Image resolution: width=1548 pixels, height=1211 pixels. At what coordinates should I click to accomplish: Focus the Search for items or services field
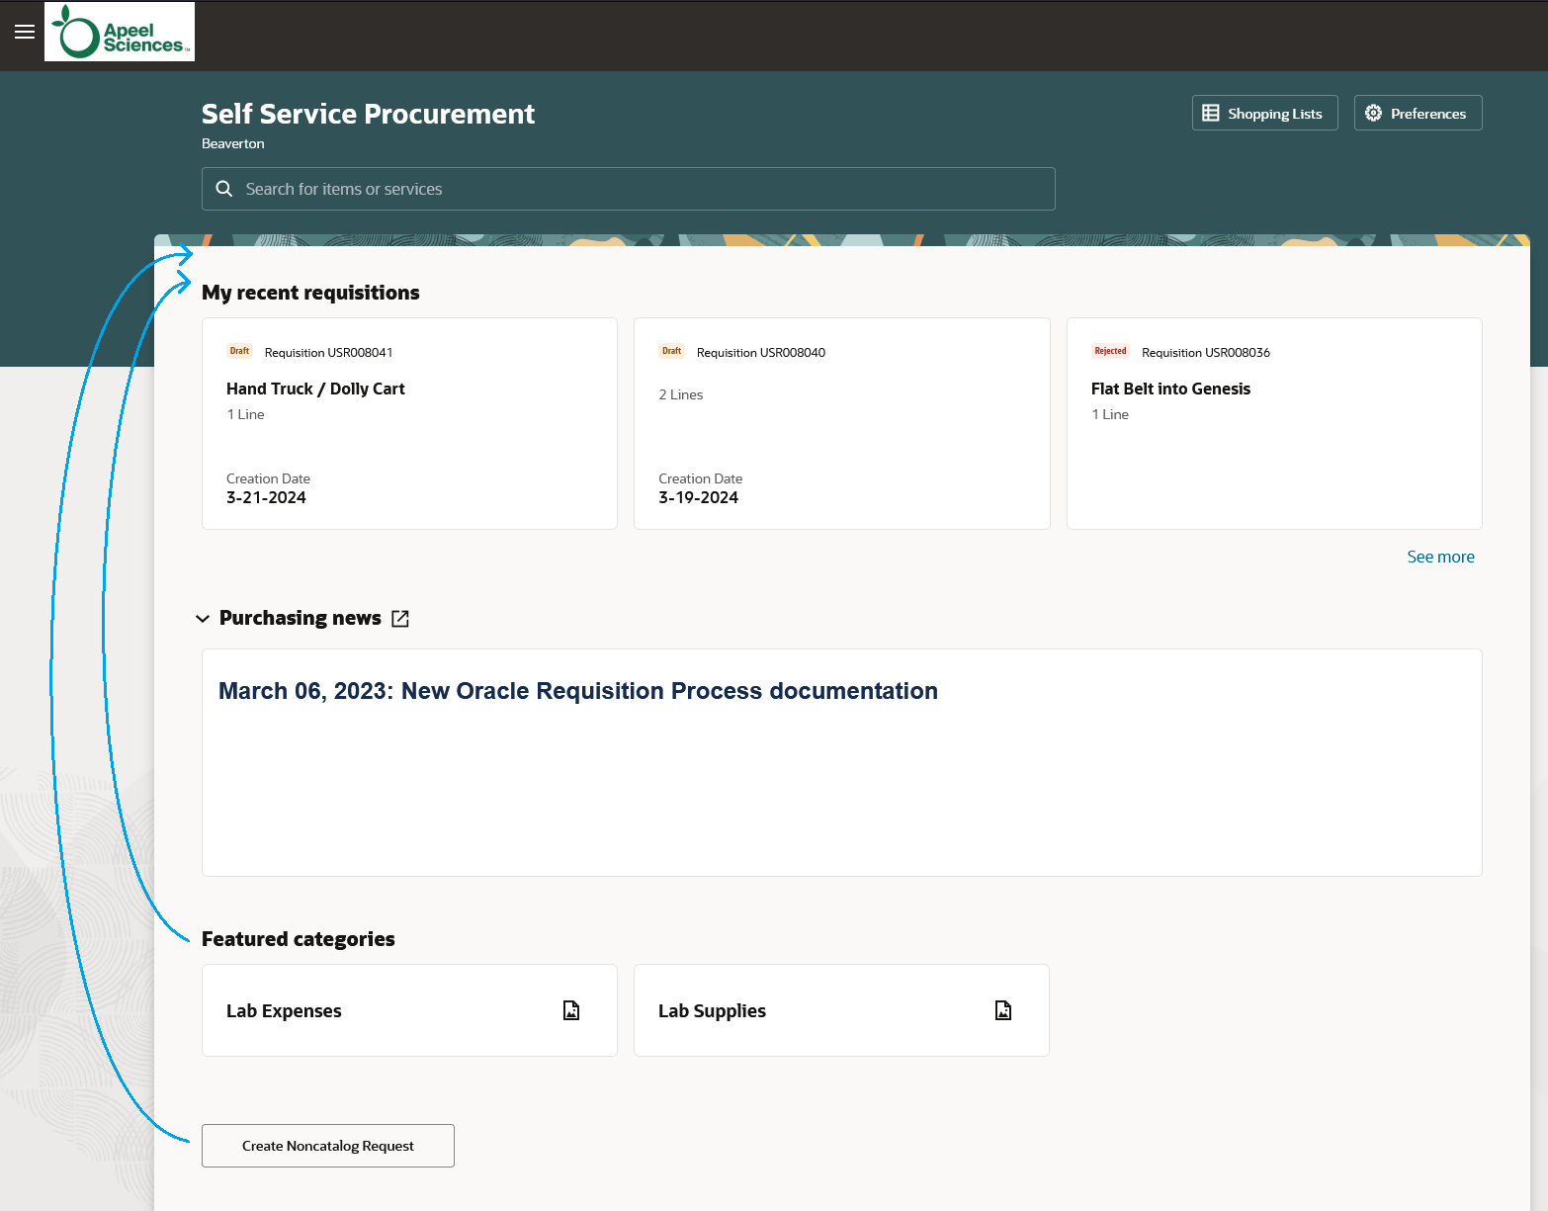click(x=629, y=189)
